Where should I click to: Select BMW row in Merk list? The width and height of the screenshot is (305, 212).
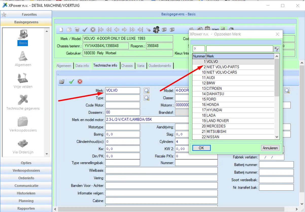point(233,83)
